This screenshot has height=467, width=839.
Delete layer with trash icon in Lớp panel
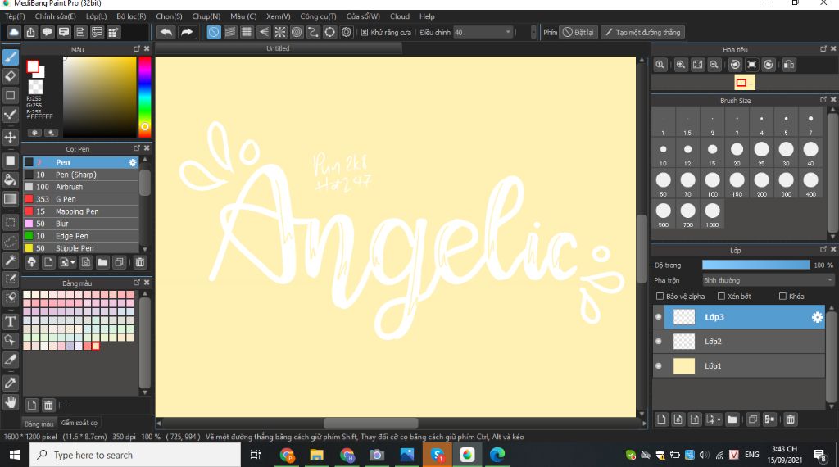791,419
